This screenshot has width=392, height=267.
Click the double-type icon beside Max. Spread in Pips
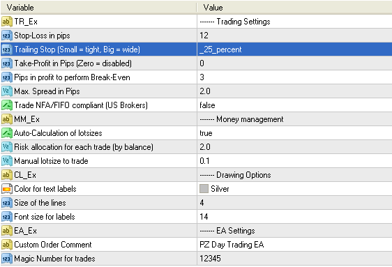(7, 91)
